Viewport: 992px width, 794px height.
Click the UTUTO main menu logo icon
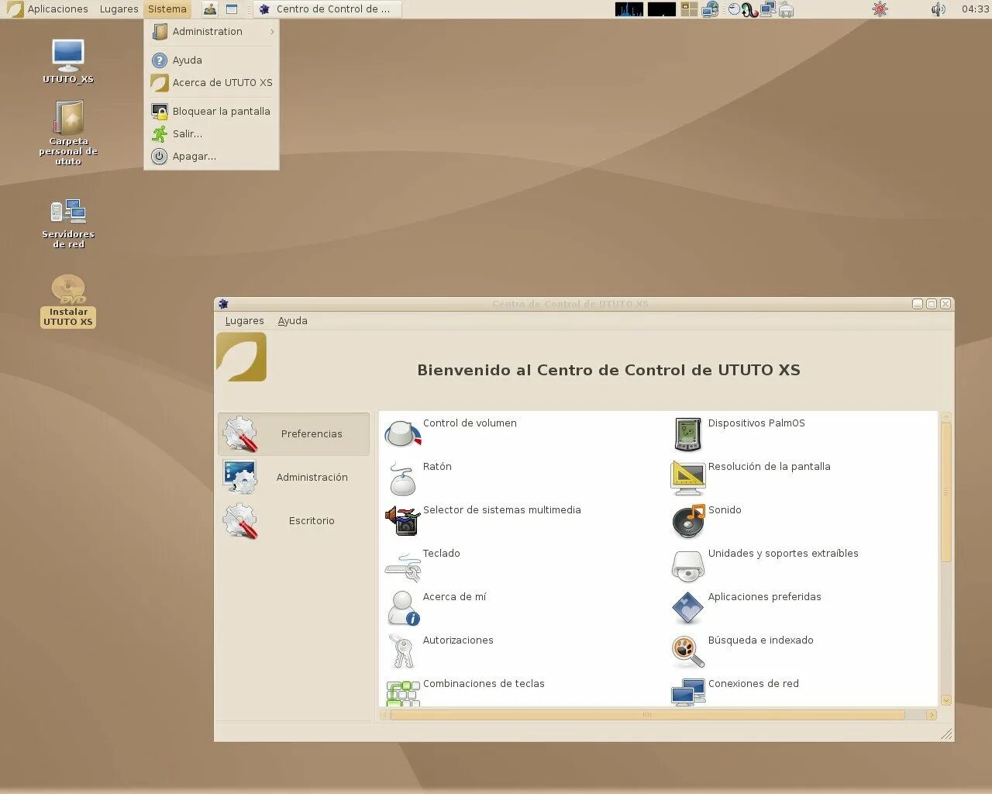tap(15, 9)
